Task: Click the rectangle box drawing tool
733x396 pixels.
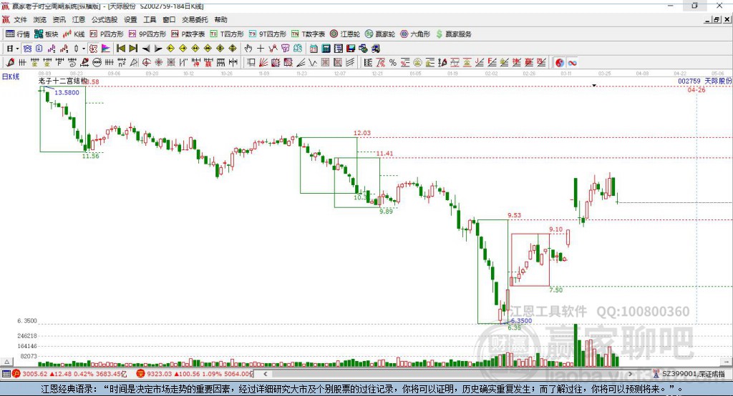Action: 251,63
